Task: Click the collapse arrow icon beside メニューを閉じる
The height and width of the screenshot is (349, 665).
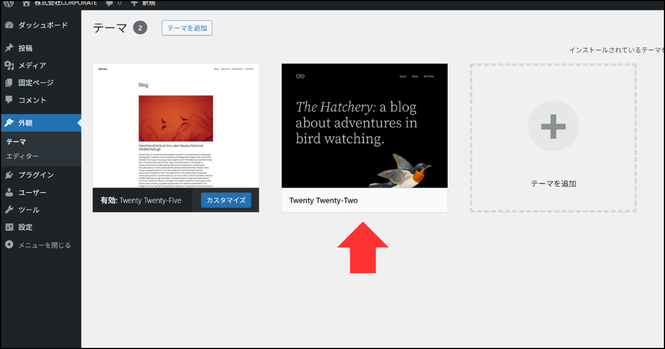Action: [x=9, y=245]
